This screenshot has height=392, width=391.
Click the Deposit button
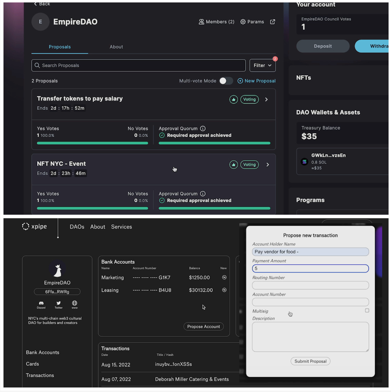point(323,46)
